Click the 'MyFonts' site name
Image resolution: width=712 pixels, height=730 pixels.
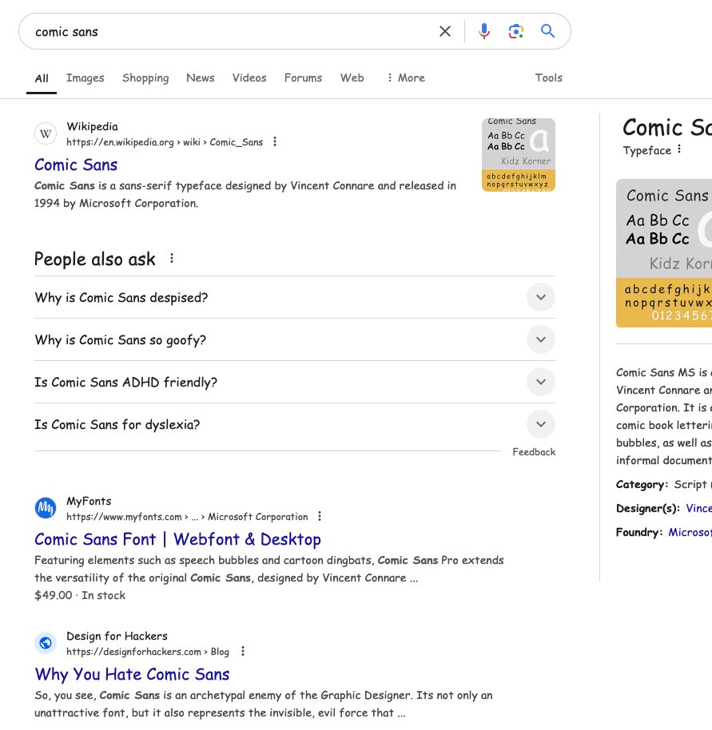coord(89,501)
